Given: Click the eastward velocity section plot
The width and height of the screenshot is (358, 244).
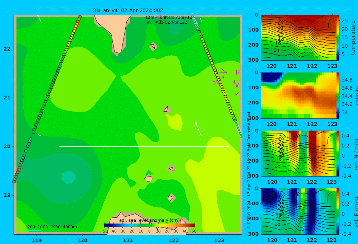Looking at the screenshot, I should coord(299,211).
